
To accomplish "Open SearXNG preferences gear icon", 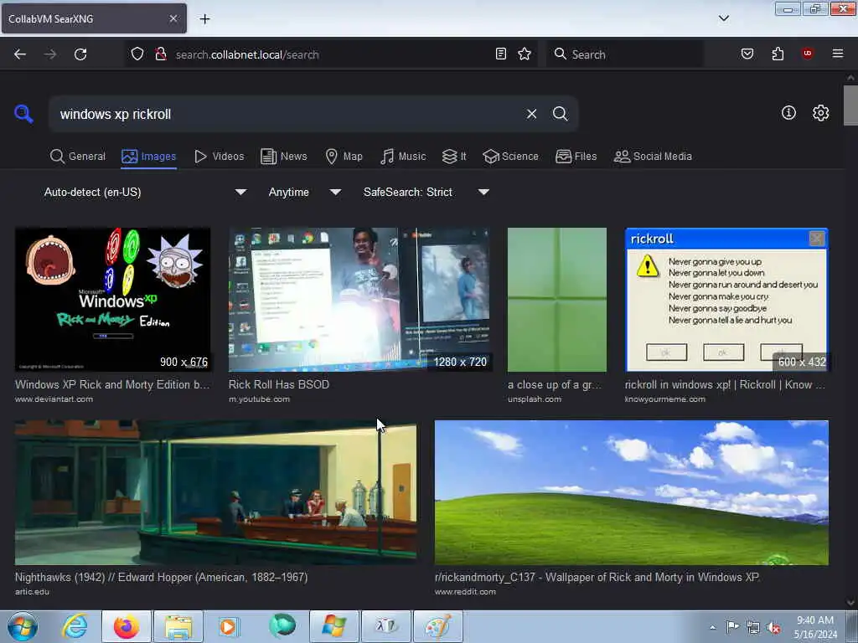I will (x=820, y=113).
